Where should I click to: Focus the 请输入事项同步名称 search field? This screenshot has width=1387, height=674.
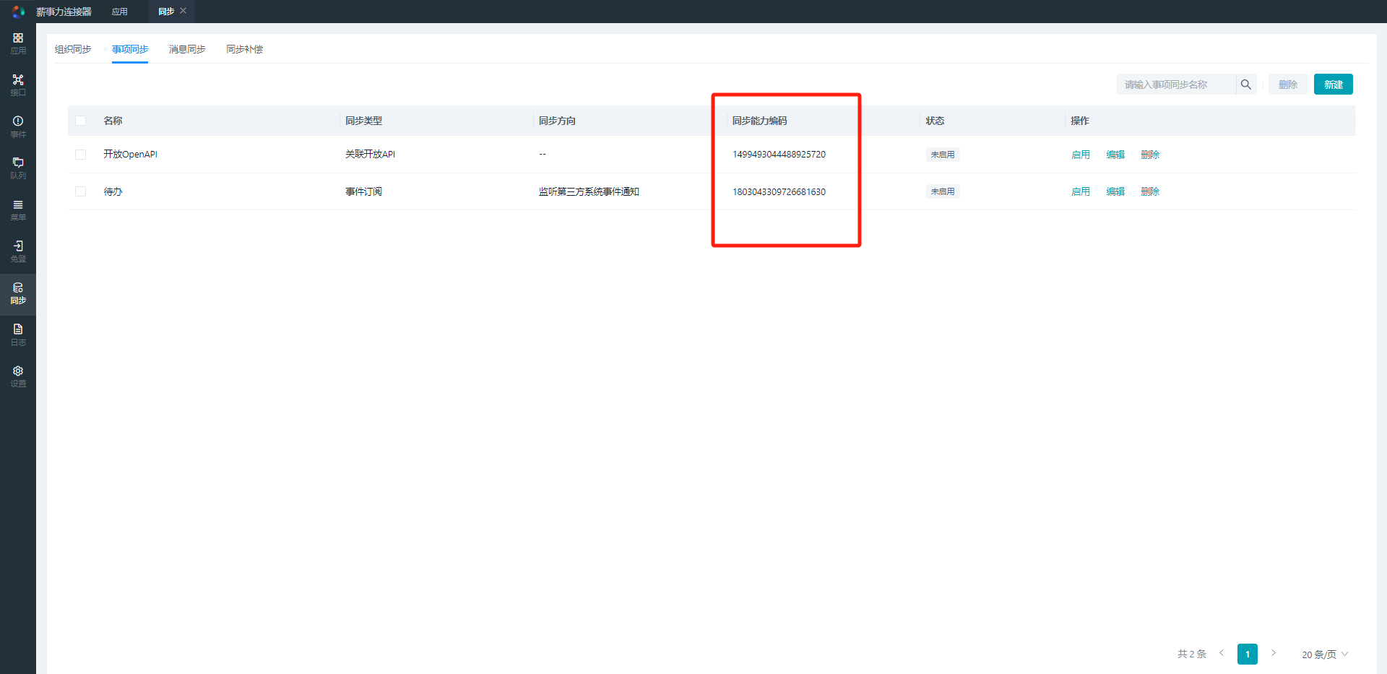[x=1176, y=85]
